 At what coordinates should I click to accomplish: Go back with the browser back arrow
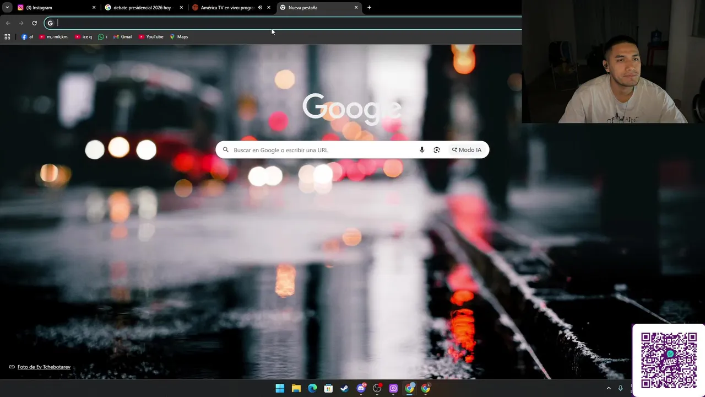click(8, 23)
